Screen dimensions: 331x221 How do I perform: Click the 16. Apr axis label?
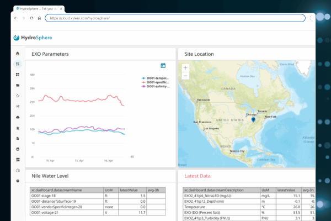(109, 161)
